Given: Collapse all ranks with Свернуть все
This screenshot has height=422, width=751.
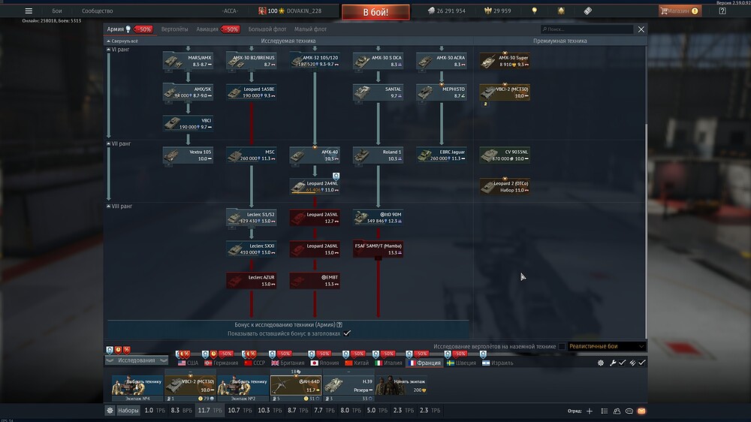Looking at the screenshot, I should tap(122, 41).
